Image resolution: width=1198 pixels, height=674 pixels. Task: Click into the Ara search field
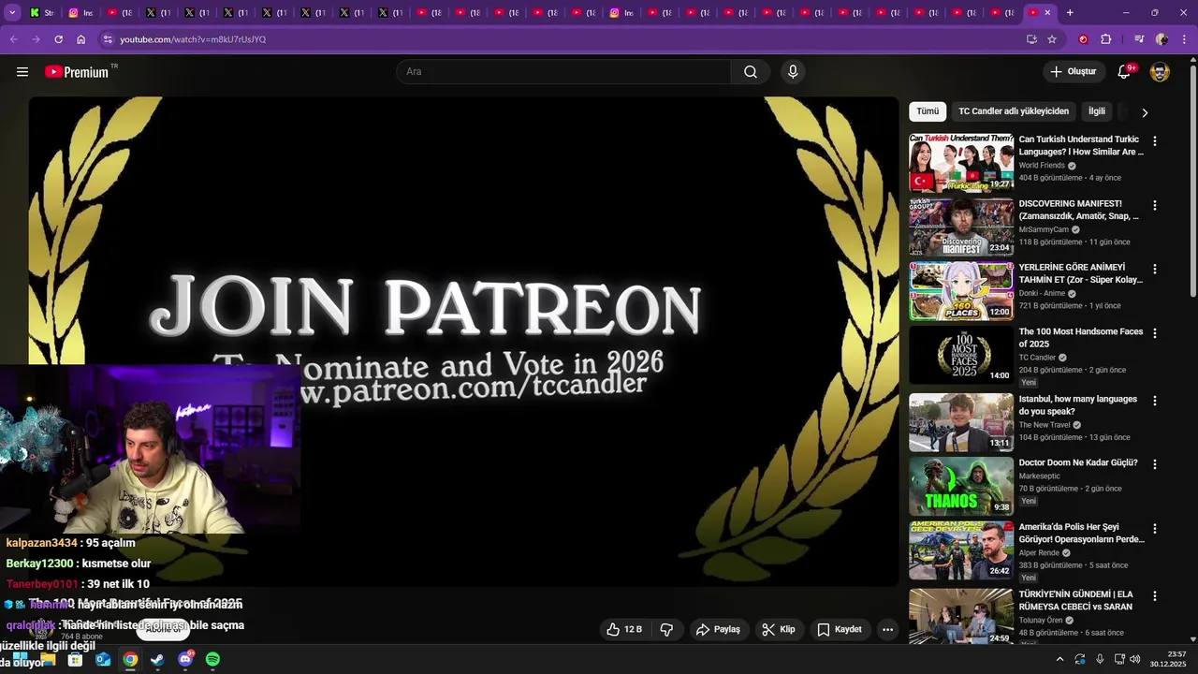coord(563,72)
